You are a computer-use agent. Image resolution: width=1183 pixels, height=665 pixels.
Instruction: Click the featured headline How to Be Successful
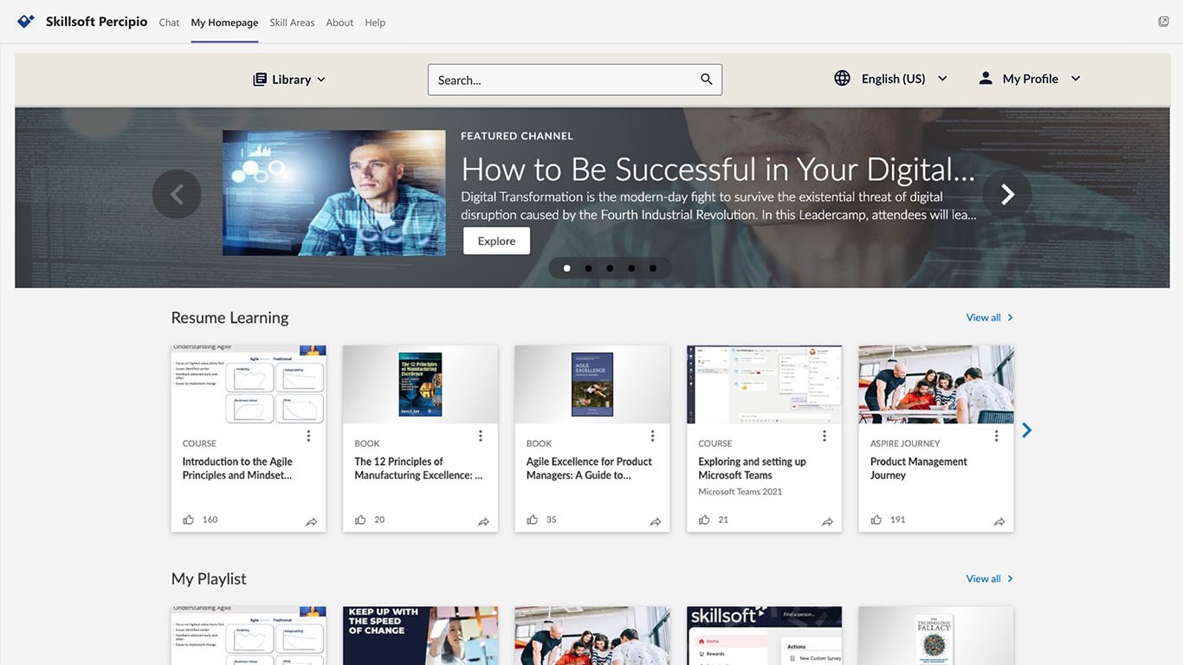pyautogui.click(x=718, y=169)
